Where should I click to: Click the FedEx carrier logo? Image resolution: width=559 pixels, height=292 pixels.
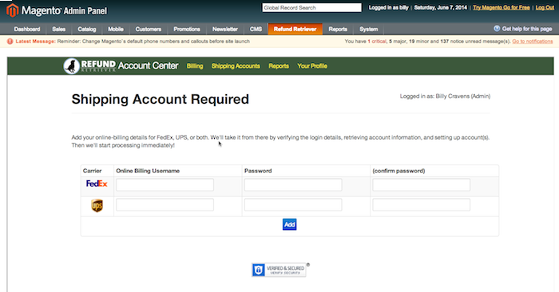click(x=97, y=183)
